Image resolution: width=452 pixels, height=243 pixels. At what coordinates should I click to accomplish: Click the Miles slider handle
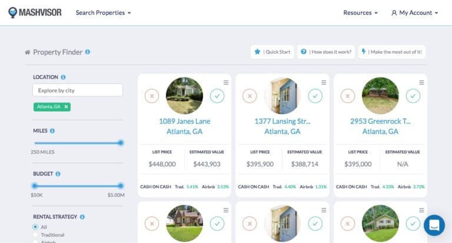tap(121, 142)
